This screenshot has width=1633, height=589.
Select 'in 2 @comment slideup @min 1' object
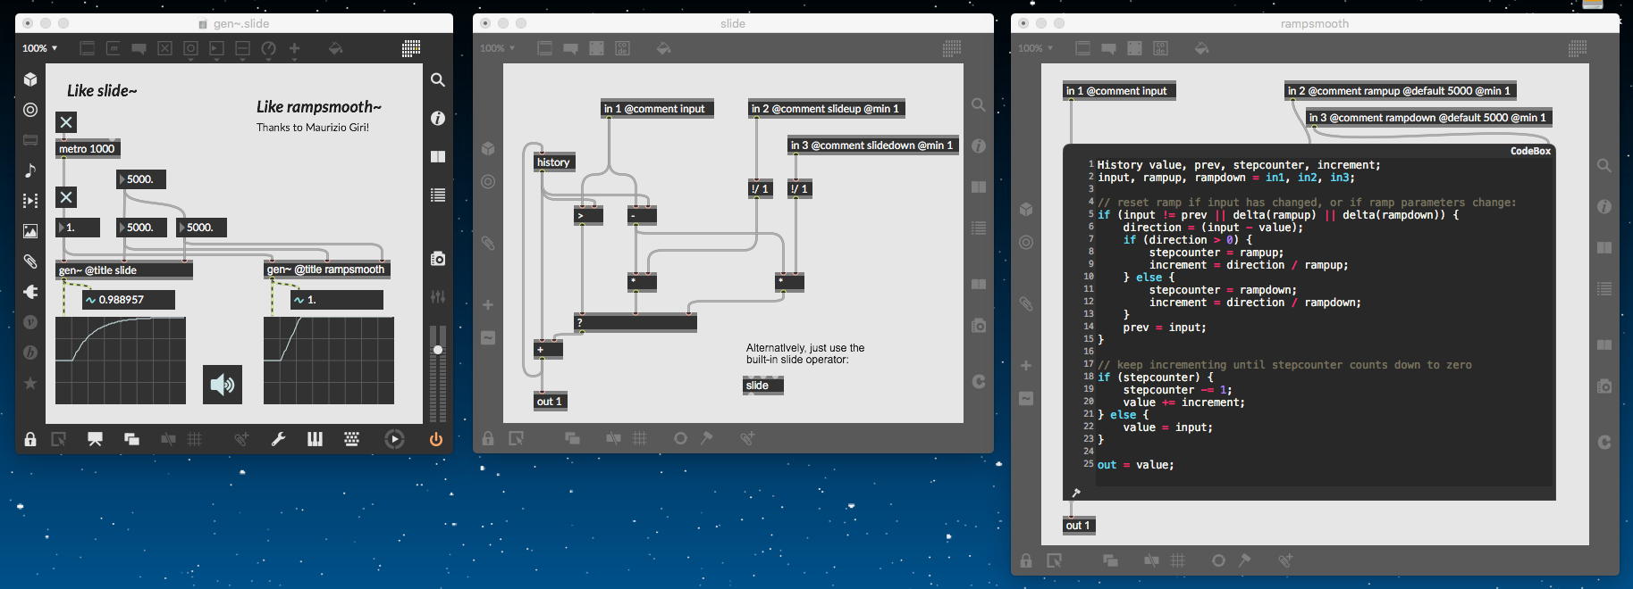pyautogui.click(x=827, y=109)
